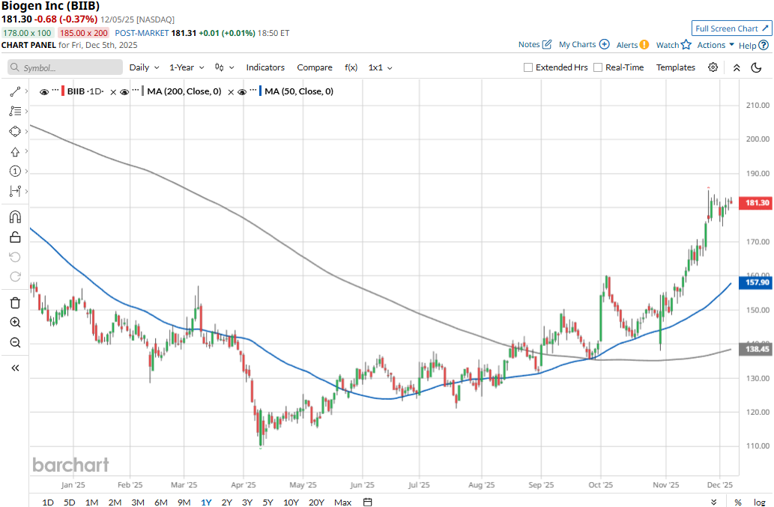The height and width of the screenshot is (507, 774).
Task: Click the blue MA (50) color swatch
Action: 259,91
